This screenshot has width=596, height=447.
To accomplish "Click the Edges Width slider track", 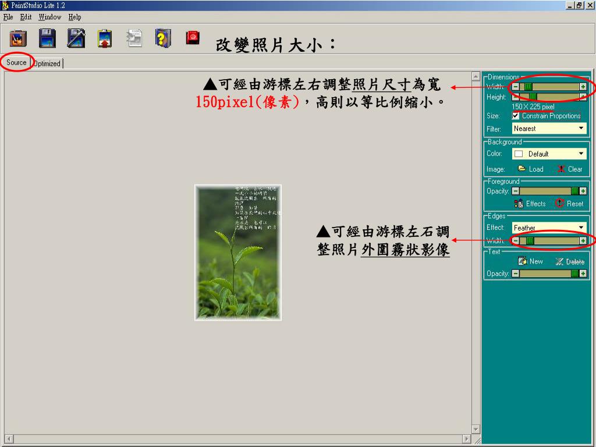I will pos(549,240).
